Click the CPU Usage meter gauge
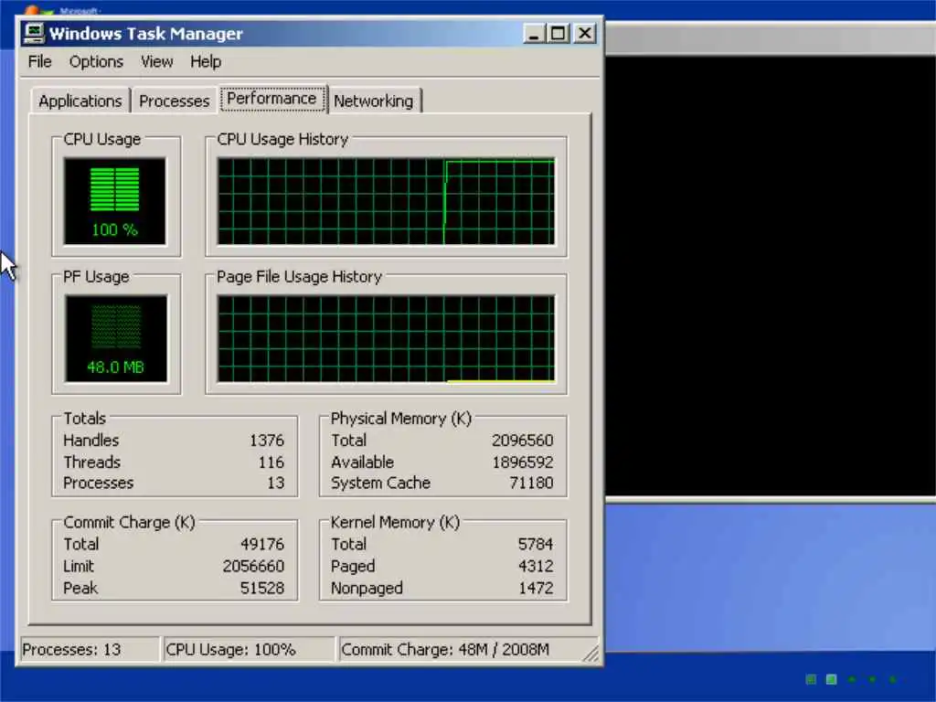Image resolution: width=936 pixels, height=702 pixels. 114,201
